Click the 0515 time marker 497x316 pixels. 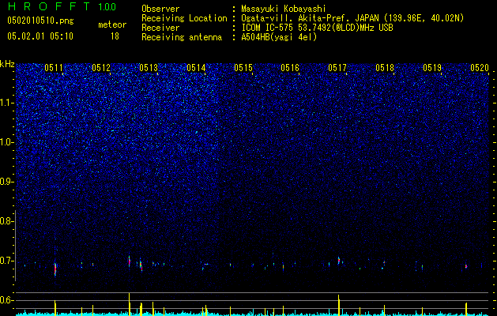(243, 67)
